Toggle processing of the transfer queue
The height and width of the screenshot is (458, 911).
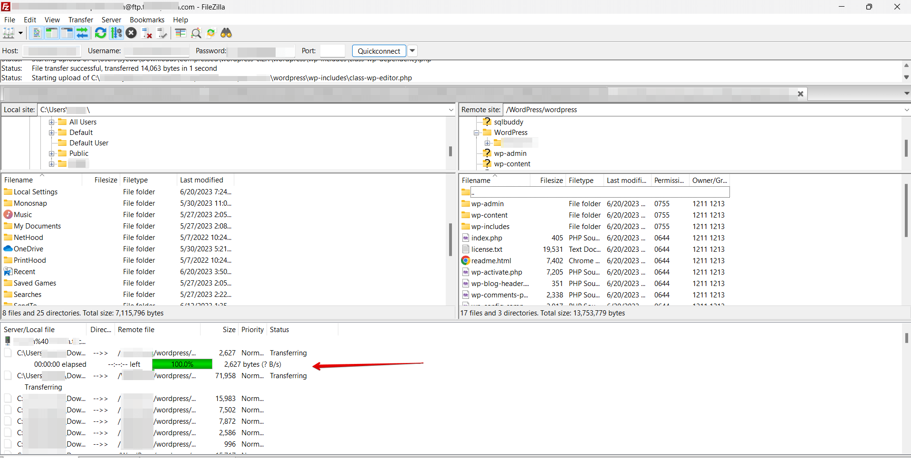(116, 33)
